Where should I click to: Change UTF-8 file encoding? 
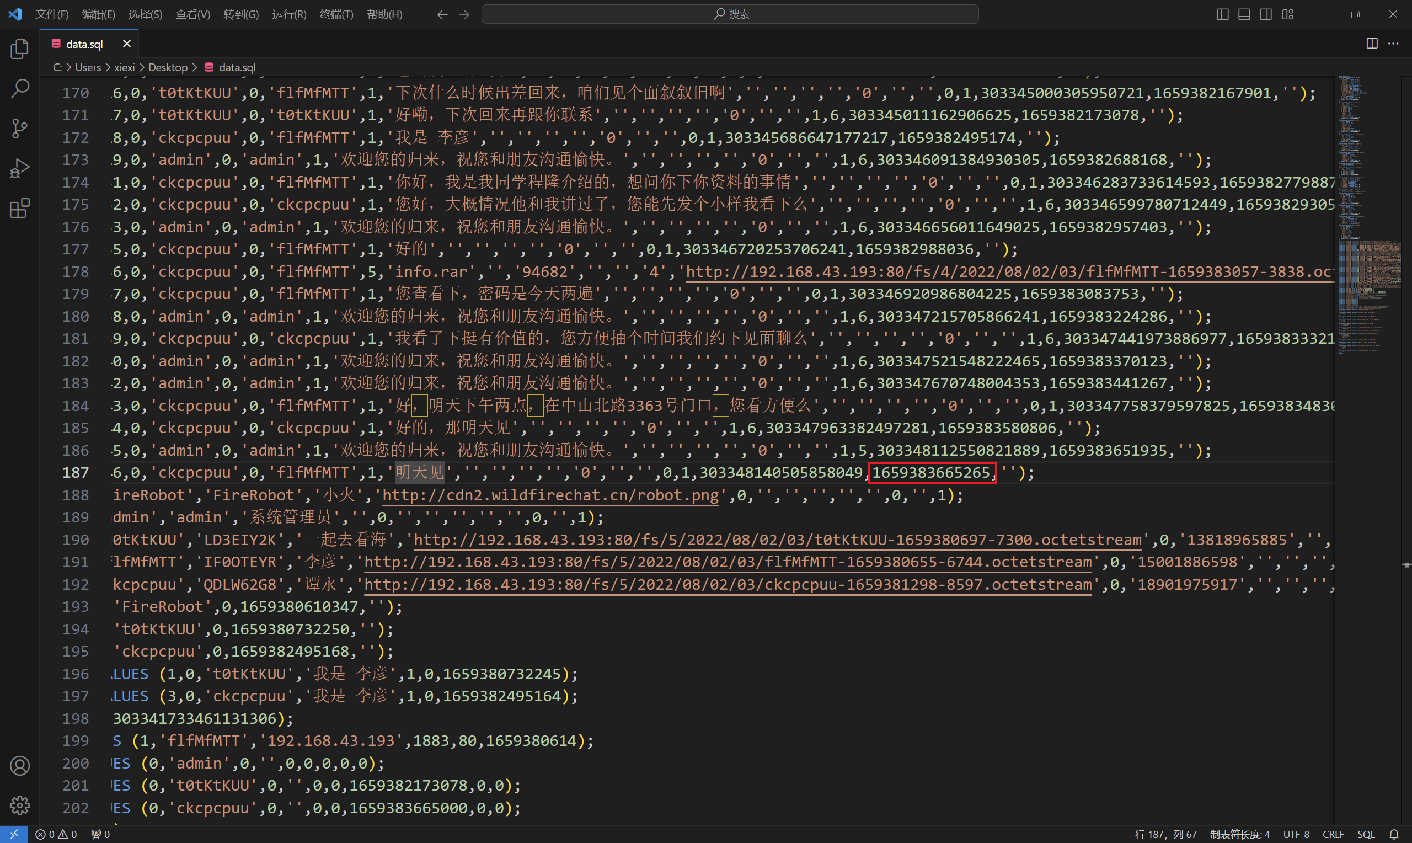1296,835
